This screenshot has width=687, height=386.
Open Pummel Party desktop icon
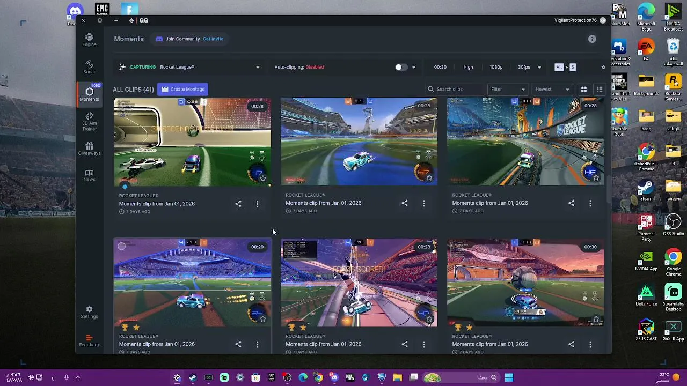coord(646,227)
